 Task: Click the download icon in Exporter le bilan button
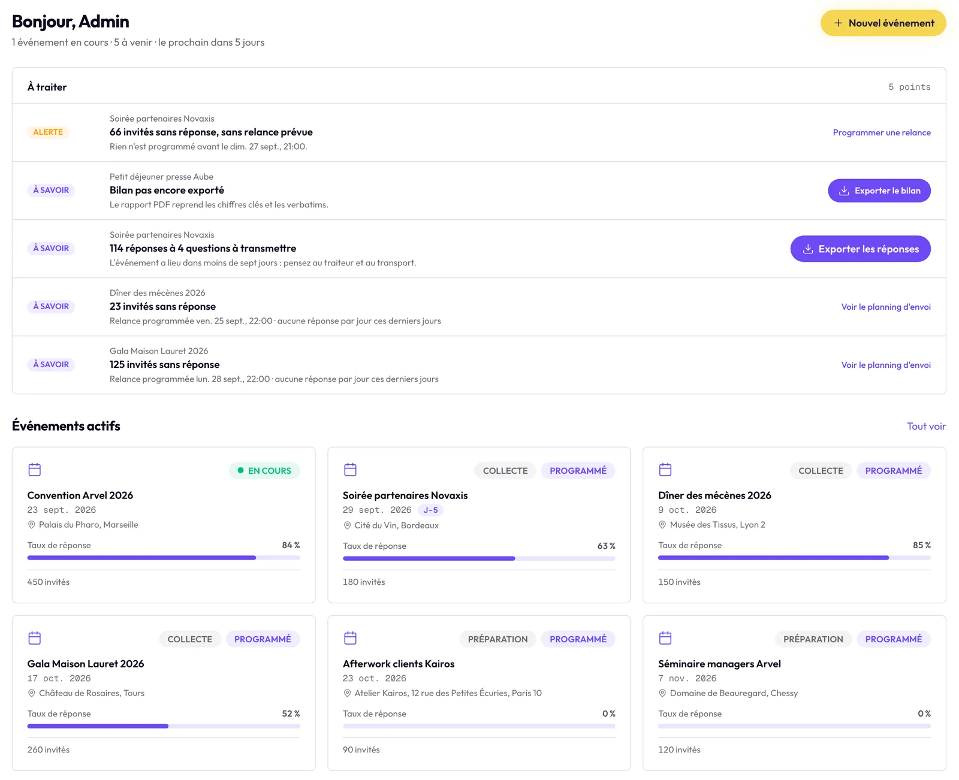tap(844, 191)
